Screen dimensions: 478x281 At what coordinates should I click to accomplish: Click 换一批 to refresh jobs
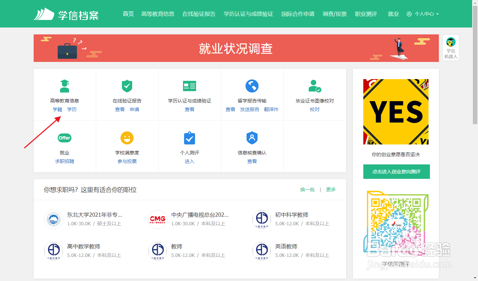[307, 190]
